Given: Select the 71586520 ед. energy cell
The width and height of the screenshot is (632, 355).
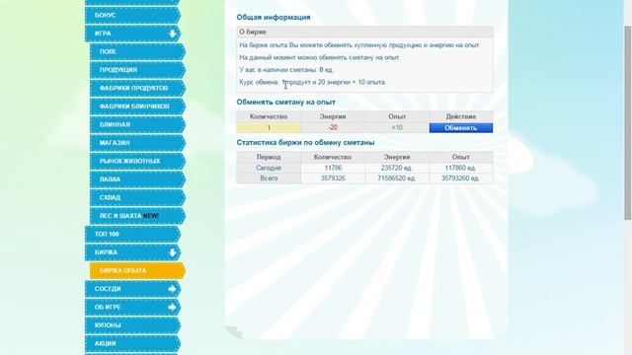Looking at the screenshot, I should [397, 178].
